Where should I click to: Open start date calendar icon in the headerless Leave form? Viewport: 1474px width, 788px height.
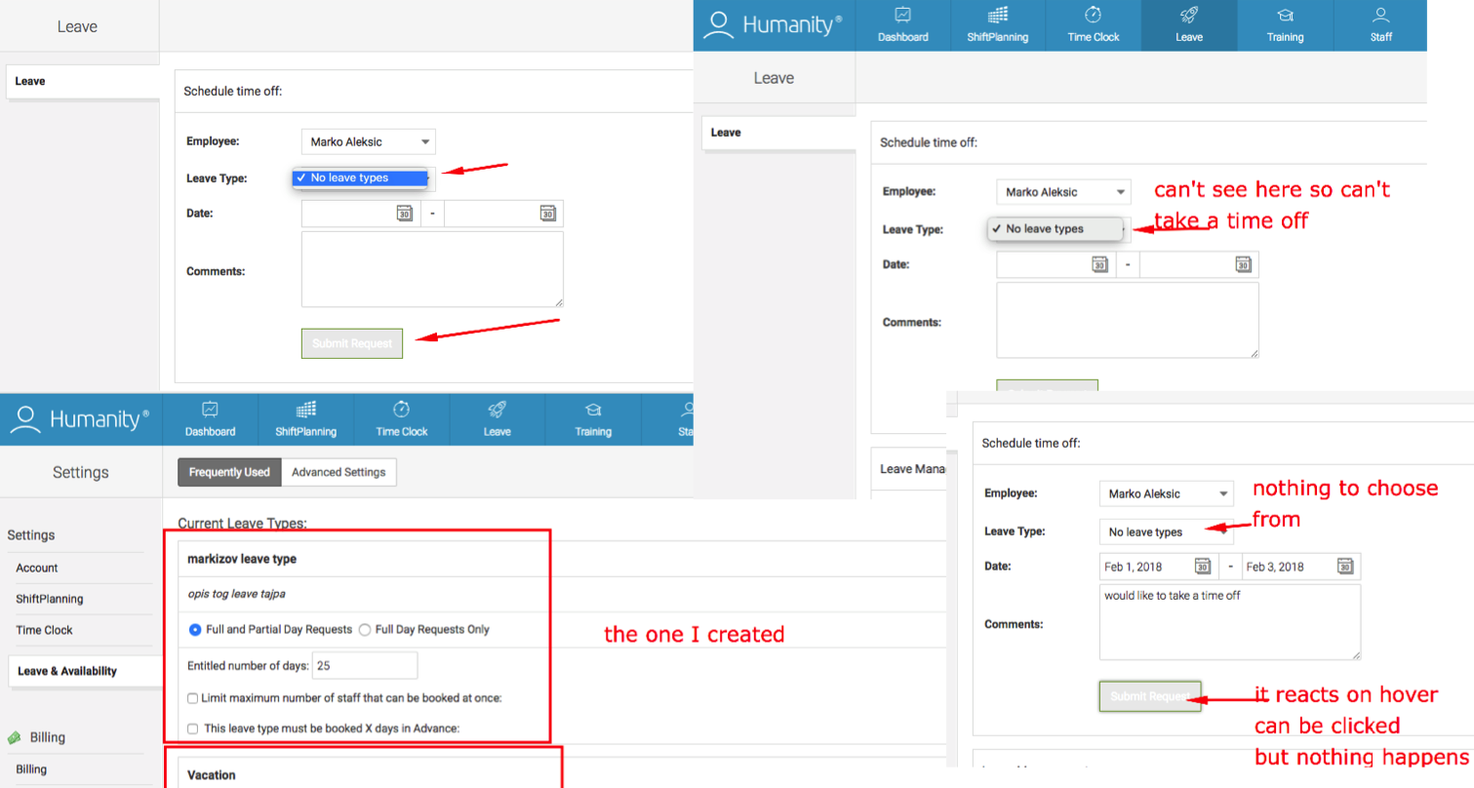coord(405,214)
